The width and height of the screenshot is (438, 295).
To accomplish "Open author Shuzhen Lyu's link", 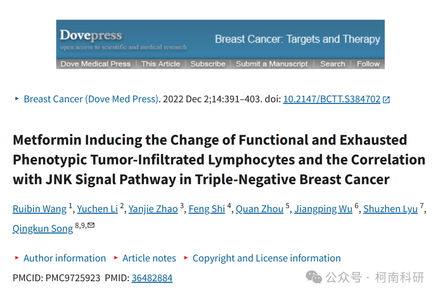I will click(x=390, y=209).
